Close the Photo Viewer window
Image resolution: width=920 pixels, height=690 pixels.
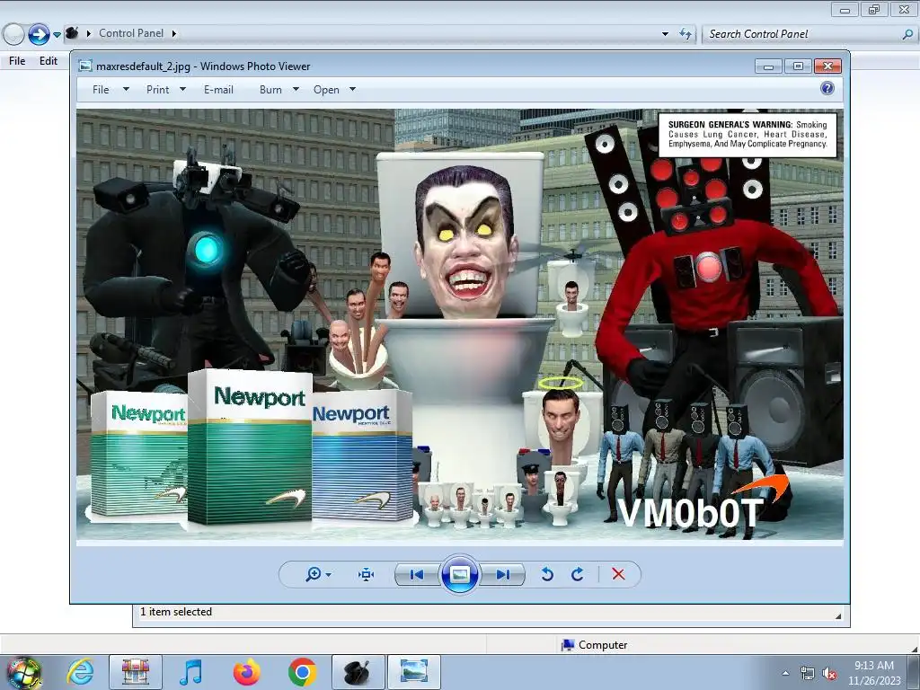[x=827, y=66]
